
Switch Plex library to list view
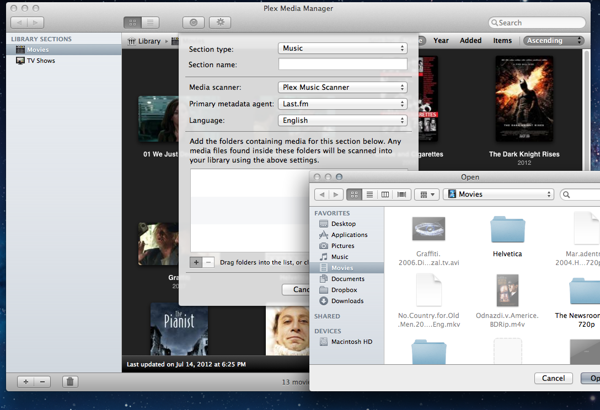click(x=151, y=23)
